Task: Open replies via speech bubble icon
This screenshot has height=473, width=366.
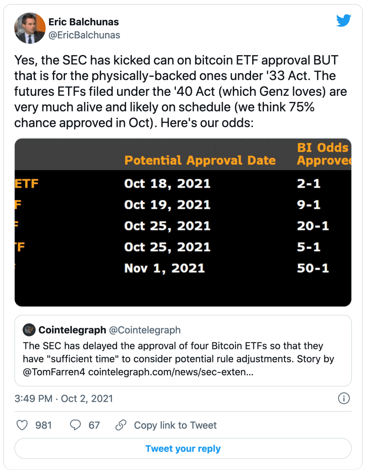Action: pyautogui.click(x=75, y=425)
